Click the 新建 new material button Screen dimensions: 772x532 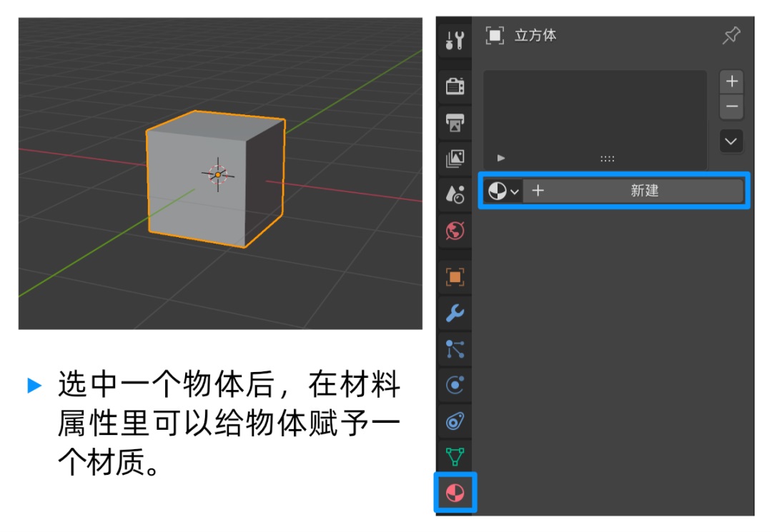[x=633, y=191]
